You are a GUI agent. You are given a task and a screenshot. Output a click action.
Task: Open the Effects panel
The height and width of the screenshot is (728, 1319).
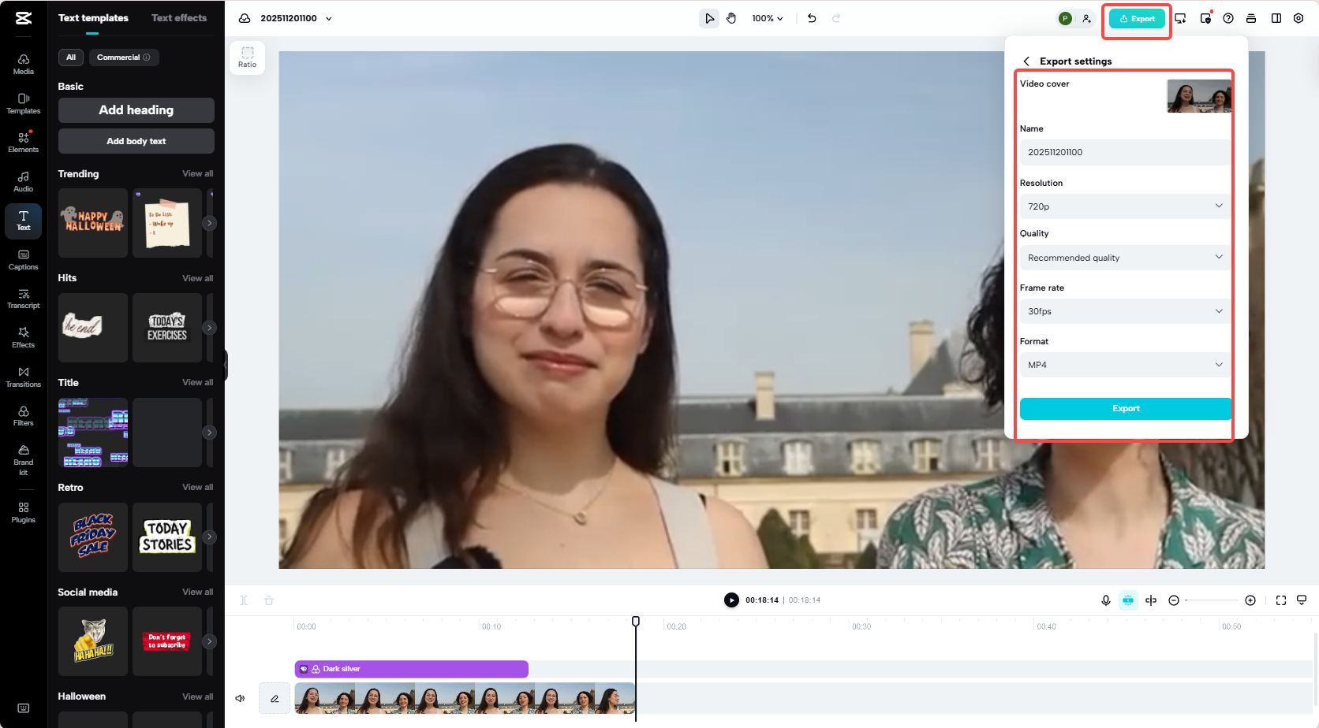pos(23,336)
